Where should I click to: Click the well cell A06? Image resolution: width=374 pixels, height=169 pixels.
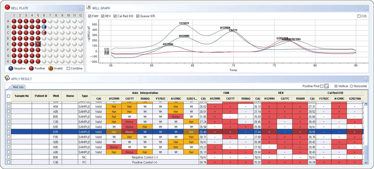56,152
